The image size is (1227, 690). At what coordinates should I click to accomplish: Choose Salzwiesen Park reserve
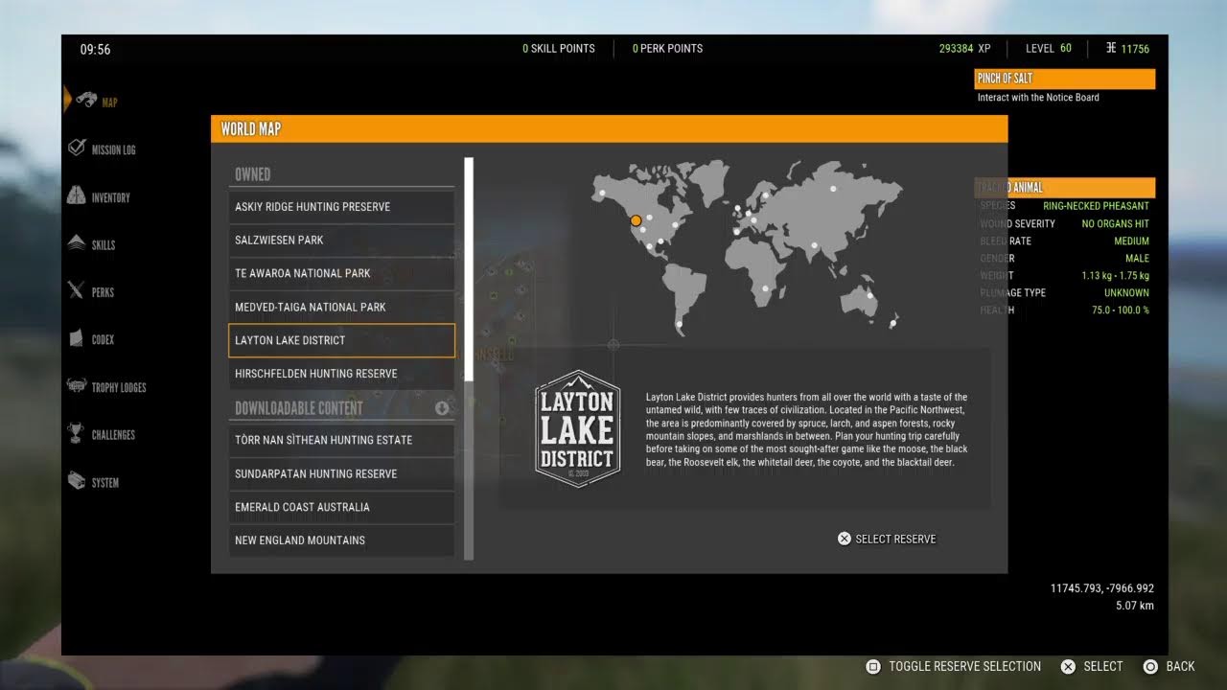pyautogui.click(x=341, y=240)
